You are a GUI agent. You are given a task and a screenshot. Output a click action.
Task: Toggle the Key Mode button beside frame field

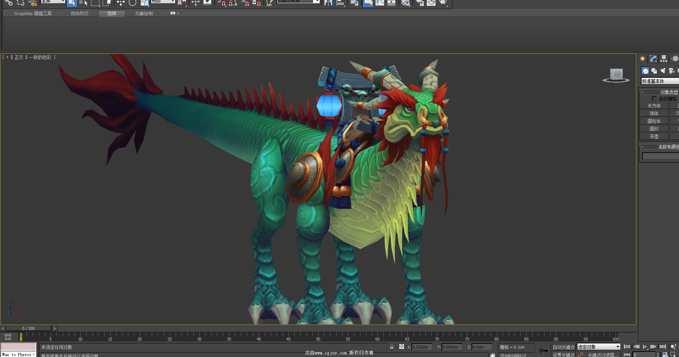tap(627, 354)
